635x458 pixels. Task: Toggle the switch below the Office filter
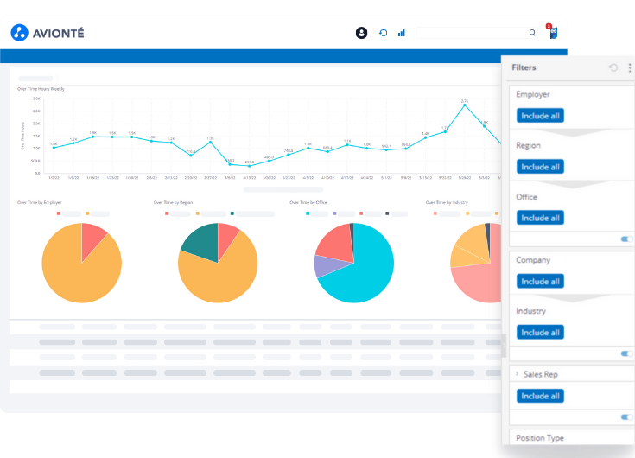pyautogui.click(x=625, y=239)
